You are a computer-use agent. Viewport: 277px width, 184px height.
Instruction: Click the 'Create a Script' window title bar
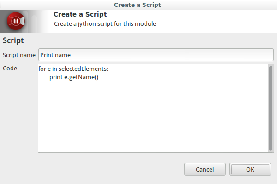(138, 5)
